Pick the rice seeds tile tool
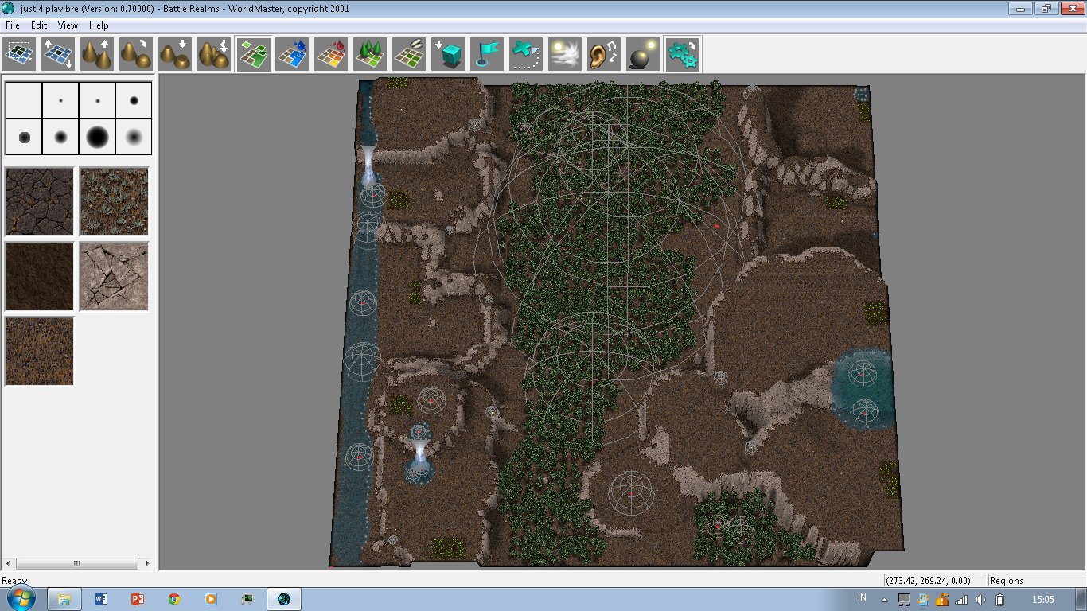This screenshot has height=611, width=1087. pos(409,55)
